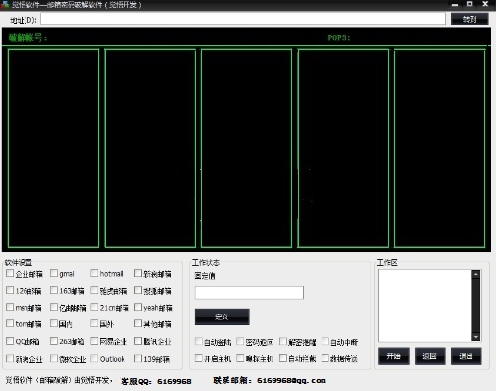The image size is (496, 391).
Task: Select the 163邮箱 checkbox
Action: [x=54, y=290]
